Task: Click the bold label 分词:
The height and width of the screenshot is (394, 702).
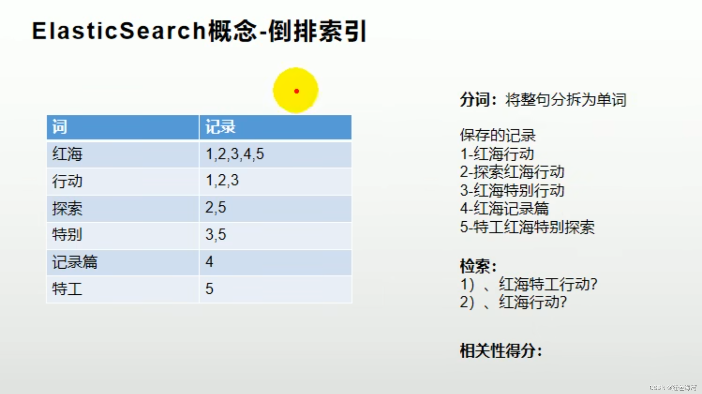Action: [x=478, y=100]
